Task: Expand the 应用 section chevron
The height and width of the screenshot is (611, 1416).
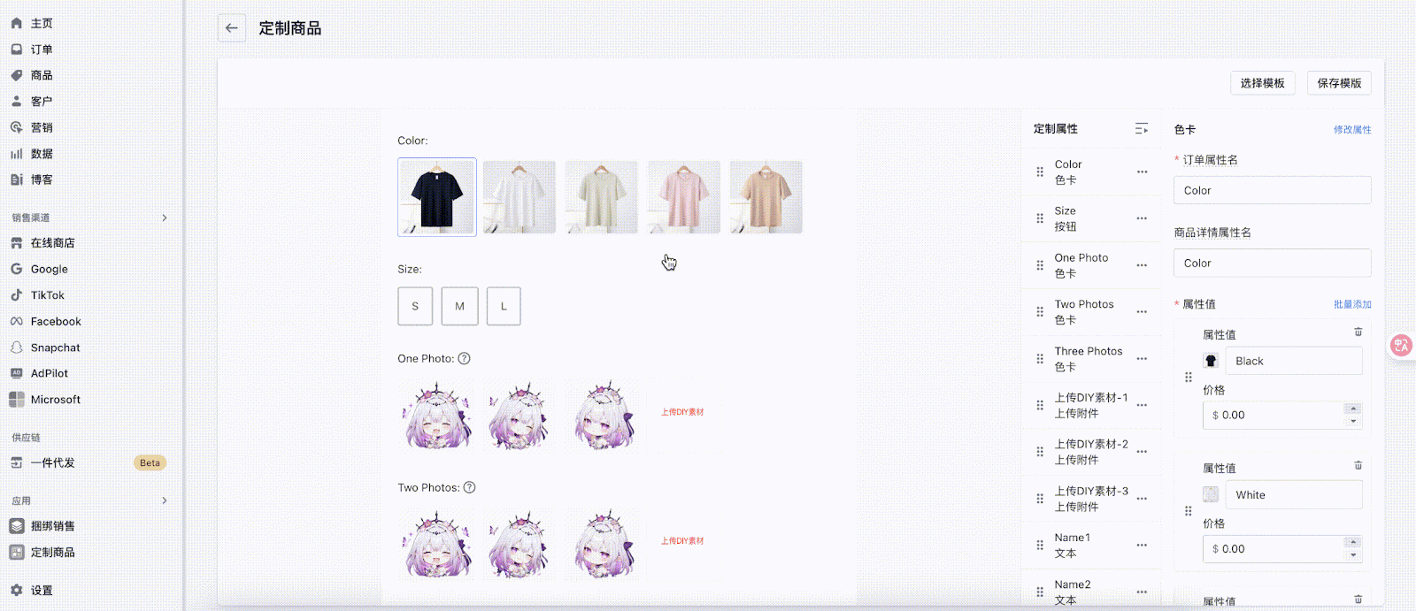Action: [x=165, y=500]
